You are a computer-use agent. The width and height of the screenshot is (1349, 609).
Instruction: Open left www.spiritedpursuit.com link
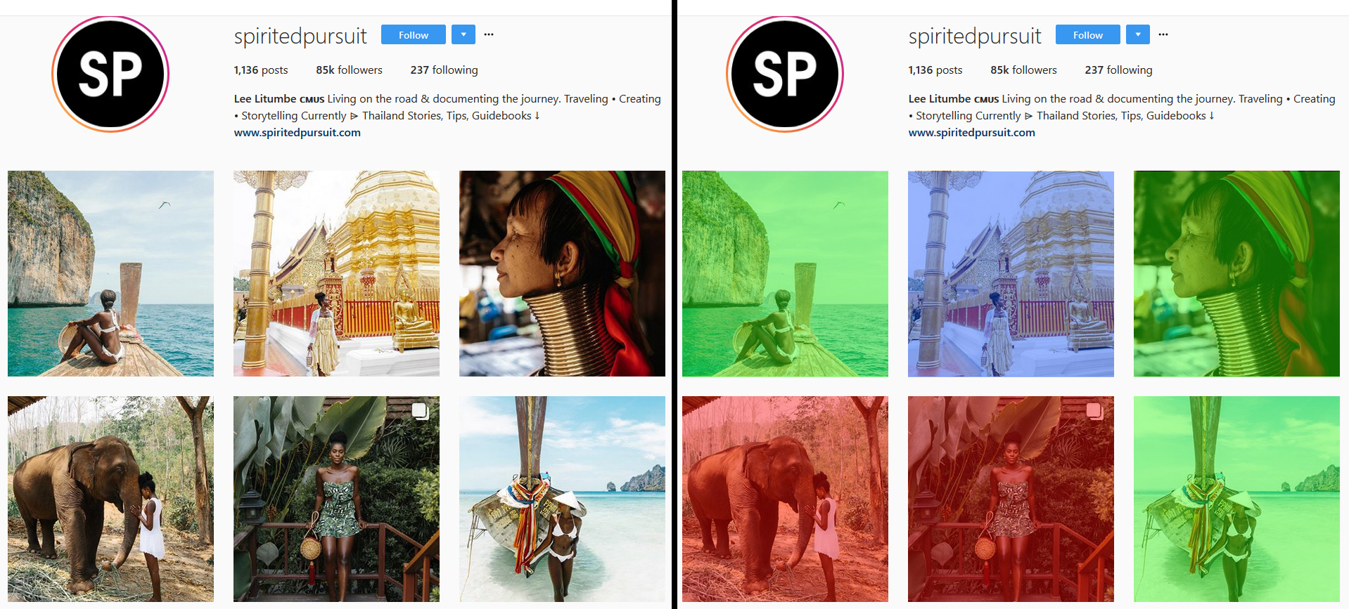tap(298, 132)
